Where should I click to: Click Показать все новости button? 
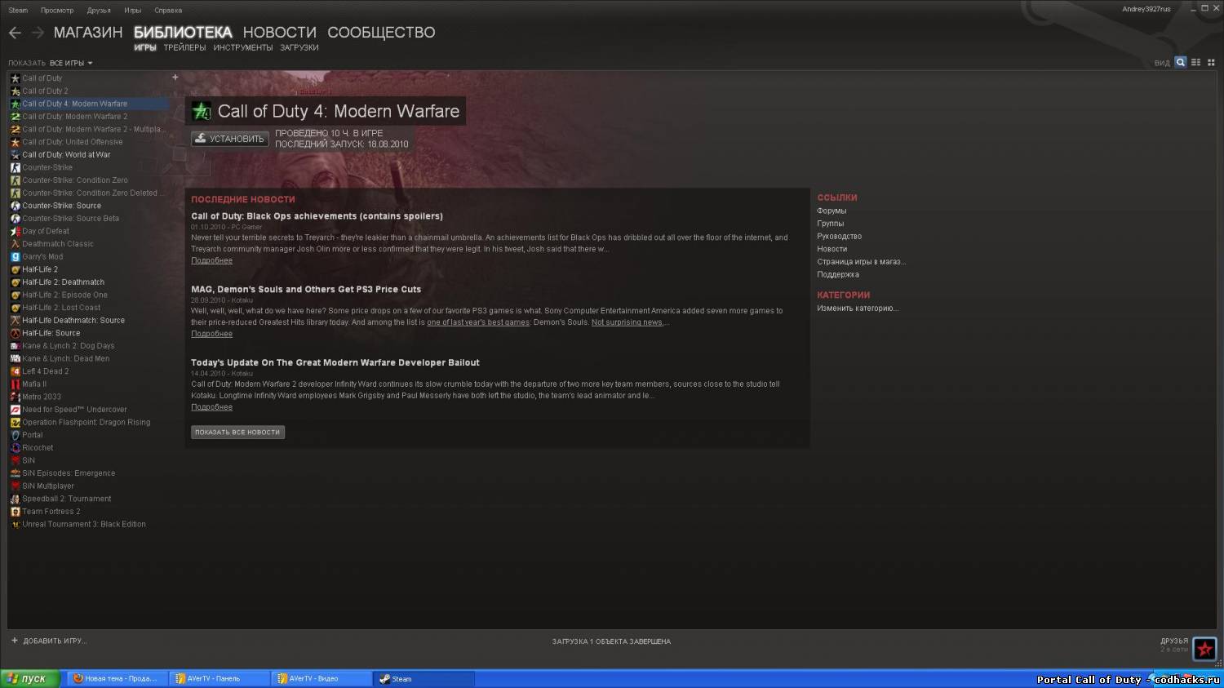point(237,433)
